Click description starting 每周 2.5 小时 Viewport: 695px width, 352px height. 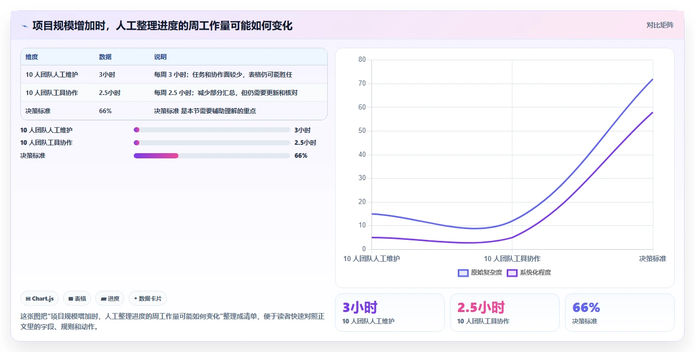226,93
